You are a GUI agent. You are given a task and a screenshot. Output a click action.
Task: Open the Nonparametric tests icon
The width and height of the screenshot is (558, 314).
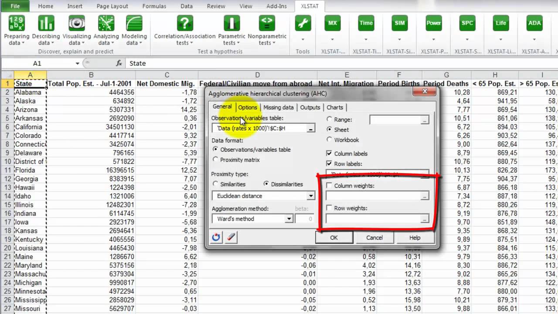(267, 23)
